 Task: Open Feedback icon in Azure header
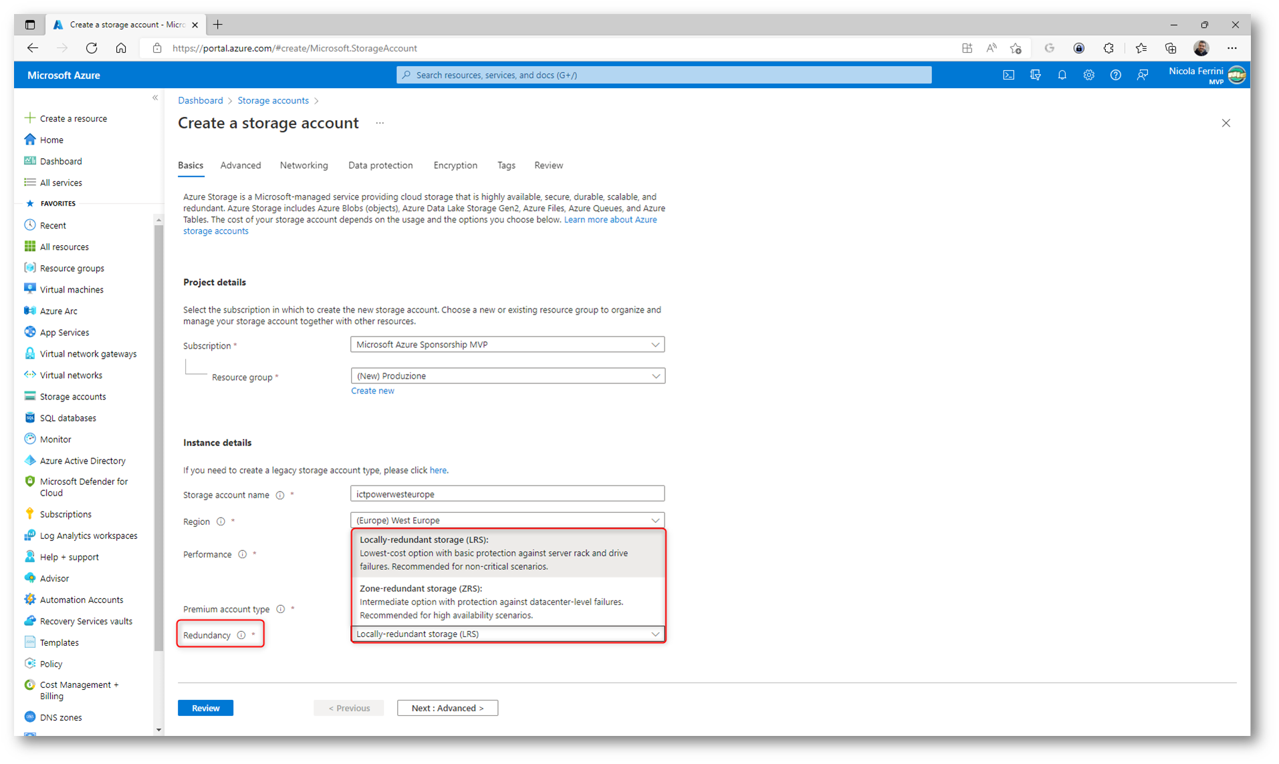(x=1143, y=75)
